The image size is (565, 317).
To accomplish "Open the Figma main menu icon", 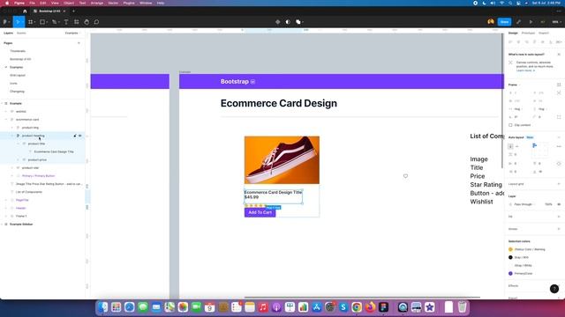I will (x=5, y=22).
